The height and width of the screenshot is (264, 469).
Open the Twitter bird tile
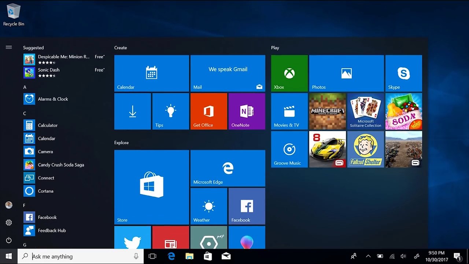click(x=133, y=237)
